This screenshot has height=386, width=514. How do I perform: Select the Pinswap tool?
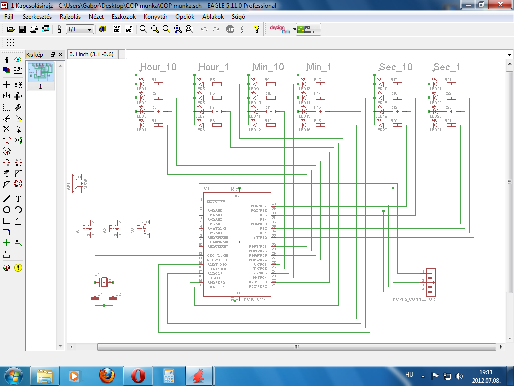(x=6, y=140)
